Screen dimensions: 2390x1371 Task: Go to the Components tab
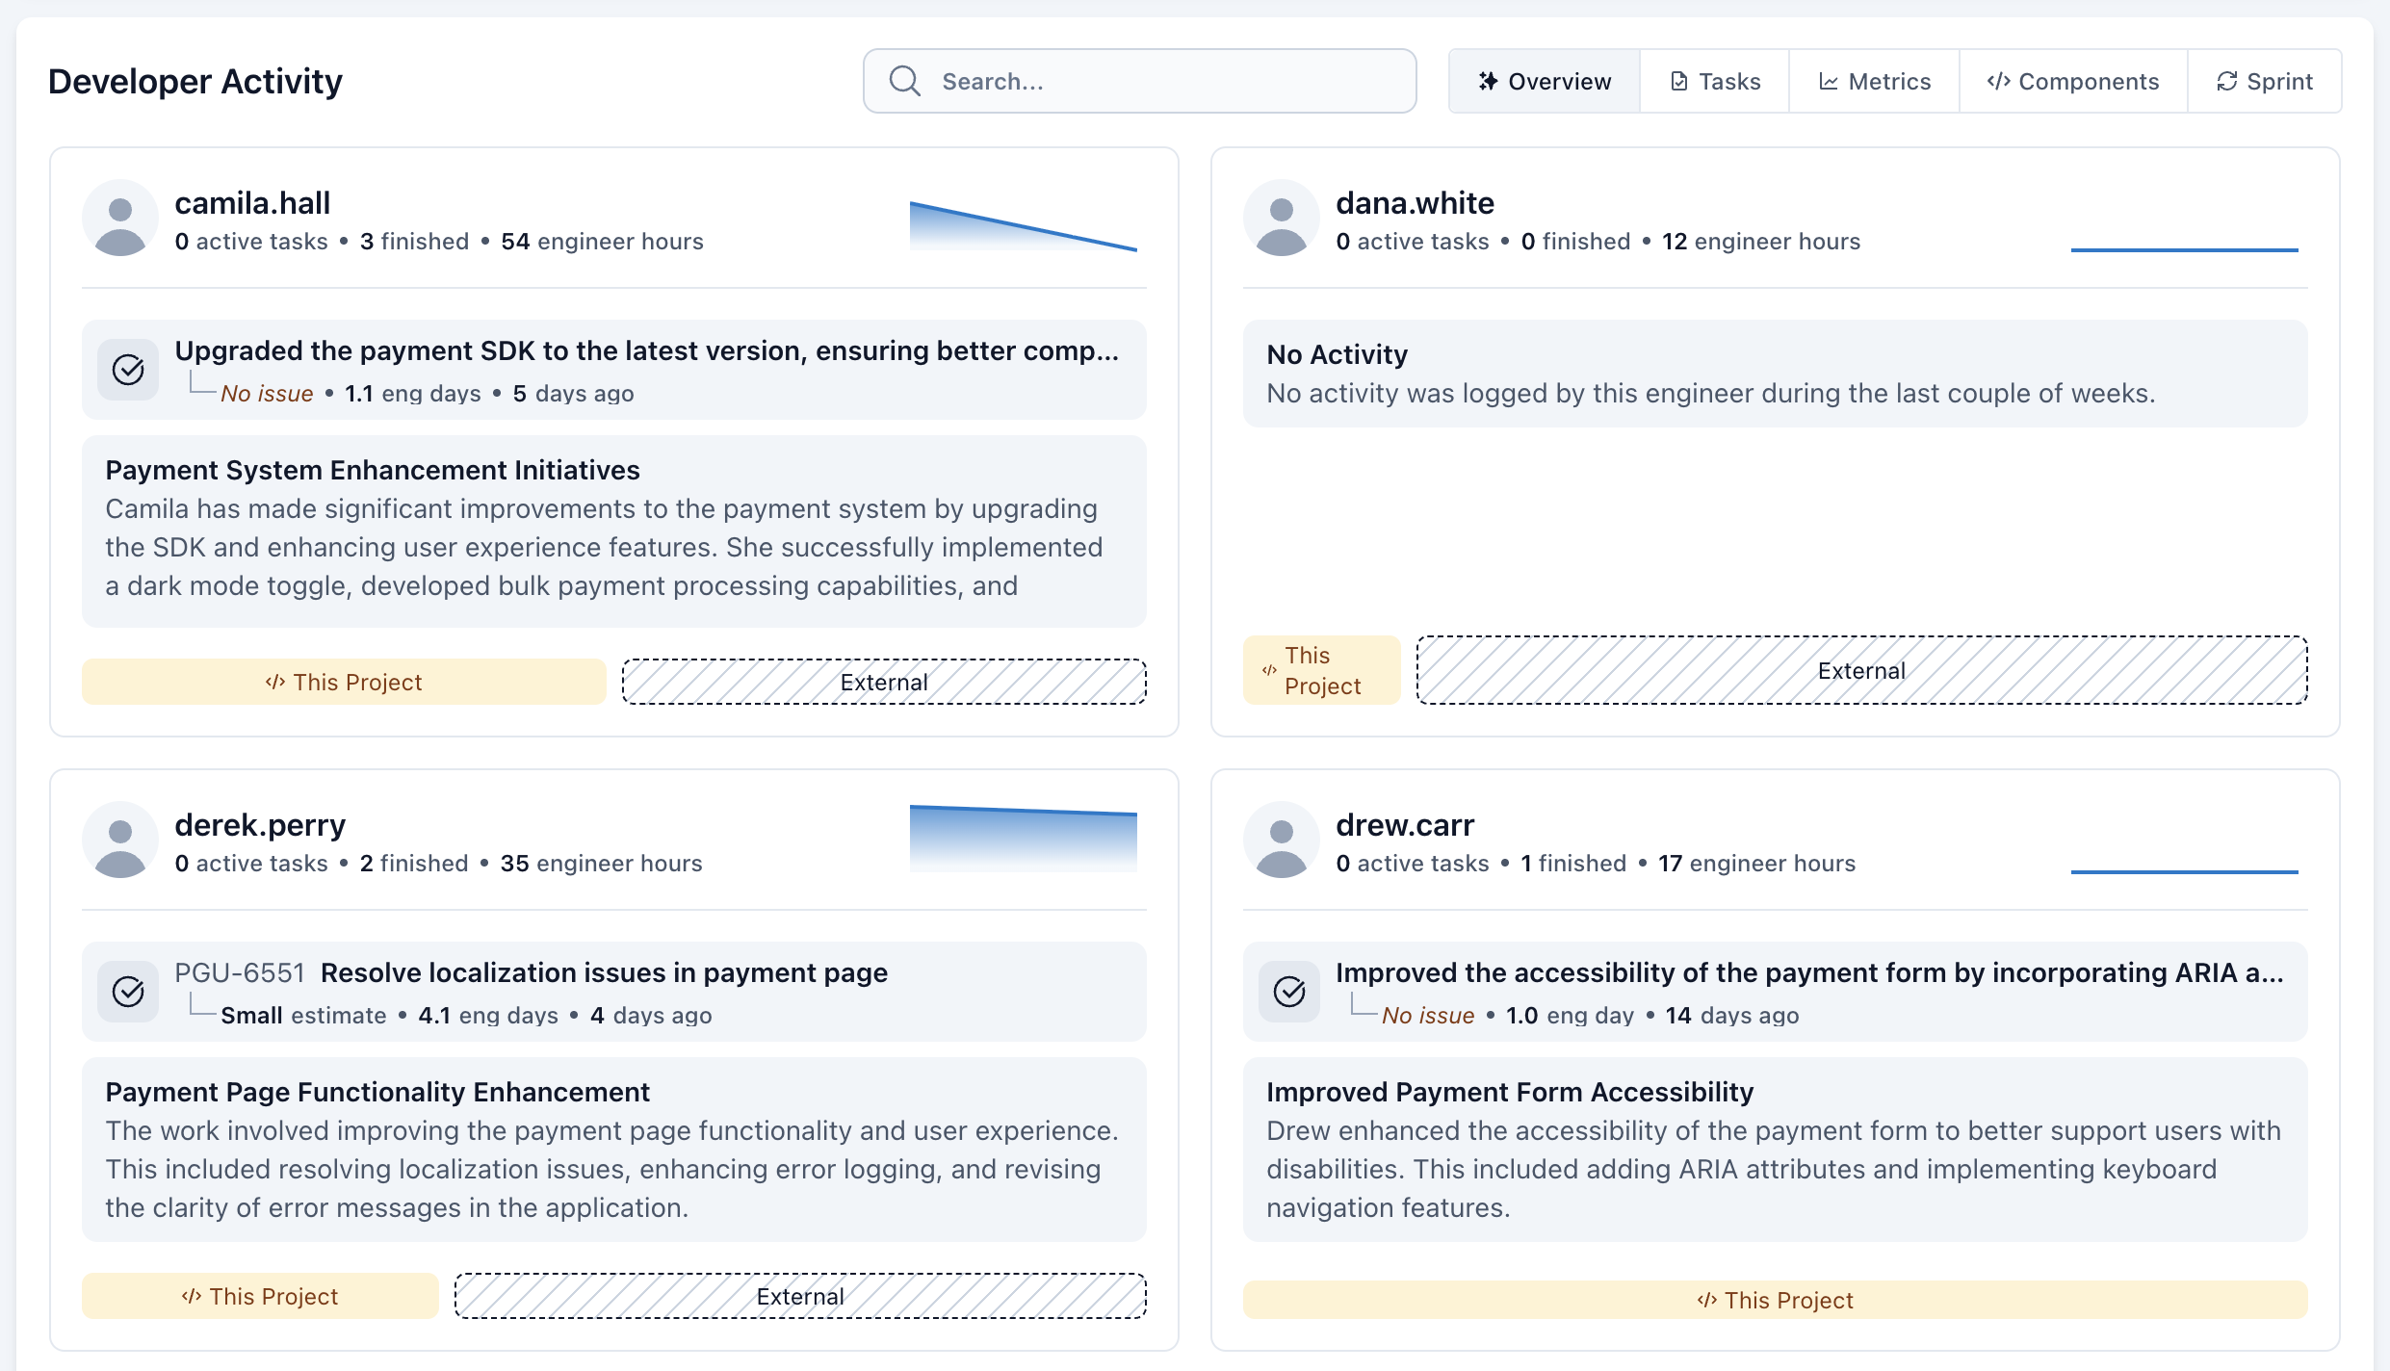click(x=2073, y=82)
